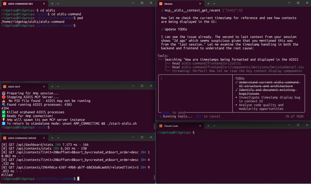Close the AIDIS-COMMAND DEV tab
Screen dimensions: 311x184
point(44,4)
